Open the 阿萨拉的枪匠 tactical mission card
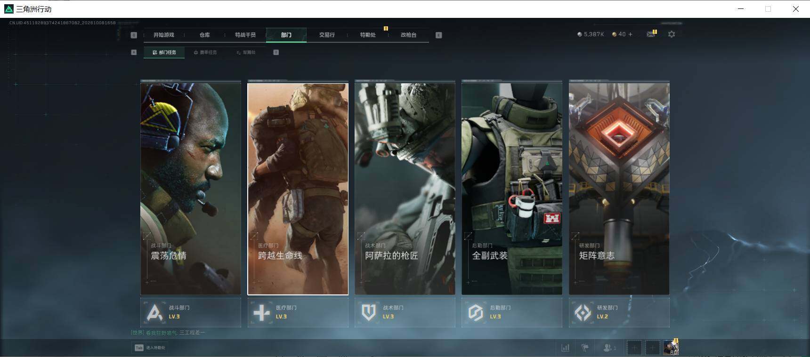 [x=405, y=189]
